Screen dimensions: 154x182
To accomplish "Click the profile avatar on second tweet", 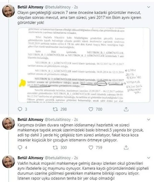I will click(8, 123).
